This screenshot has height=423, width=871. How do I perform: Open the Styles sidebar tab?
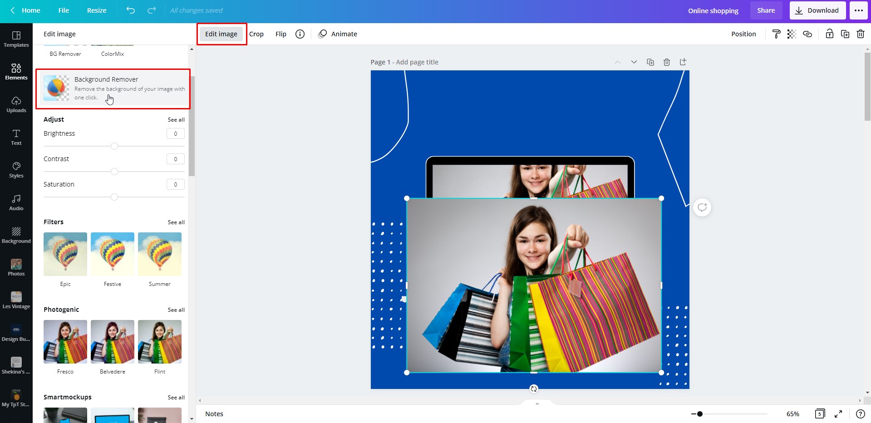[x=16, y=170]
